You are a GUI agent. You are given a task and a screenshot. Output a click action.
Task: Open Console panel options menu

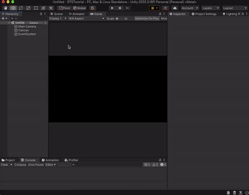164,160
